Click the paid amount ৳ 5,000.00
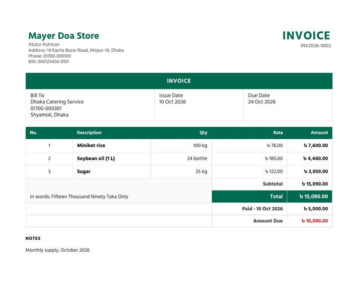The image size is (358, 289). coord(316,209)
